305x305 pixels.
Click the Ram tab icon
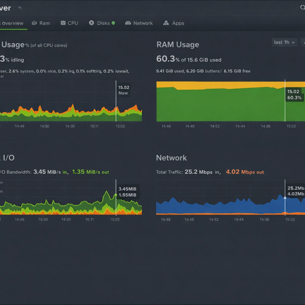pyautogui.click(x=35, y=23)
